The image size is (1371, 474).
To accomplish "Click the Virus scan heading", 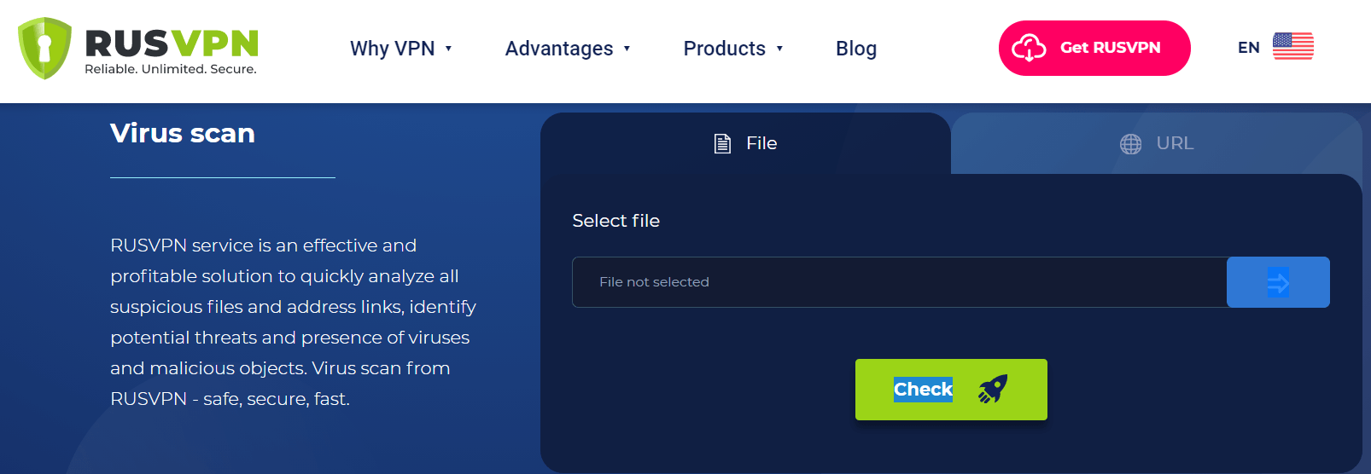I will [x=183, y=133].
